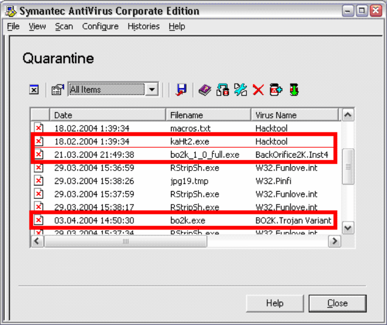The width and height of the screenshot is (387, 325).
Task: Click the Export floppy-disk icon
Action: pos(181,90)
